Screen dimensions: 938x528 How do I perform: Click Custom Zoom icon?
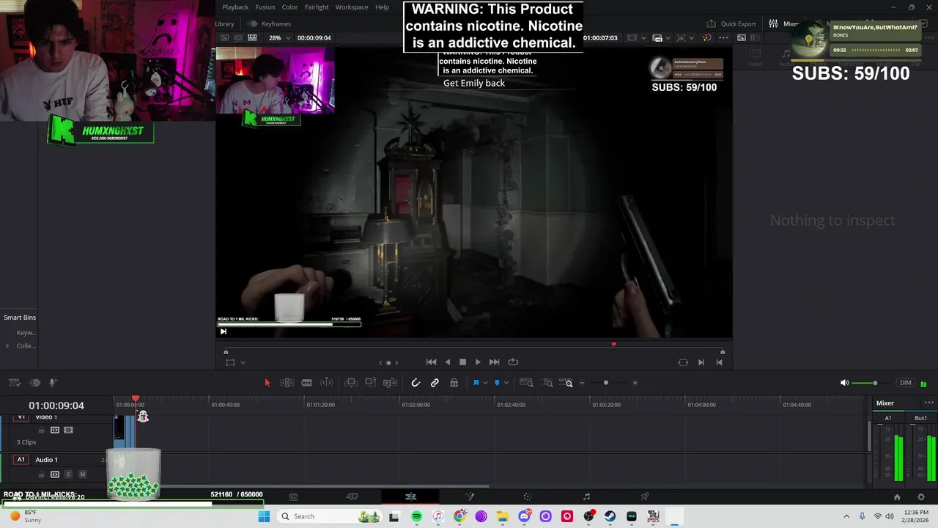click(x=566, y=383)
